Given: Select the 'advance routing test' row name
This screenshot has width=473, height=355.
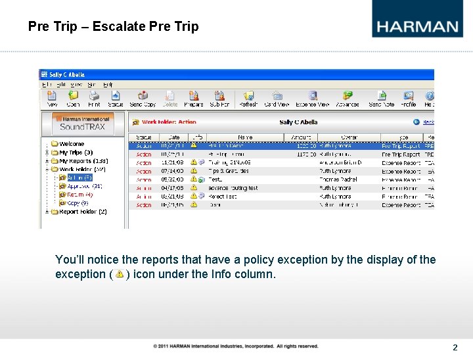Looking at the screenshot, I should click(x=233, y=188).
